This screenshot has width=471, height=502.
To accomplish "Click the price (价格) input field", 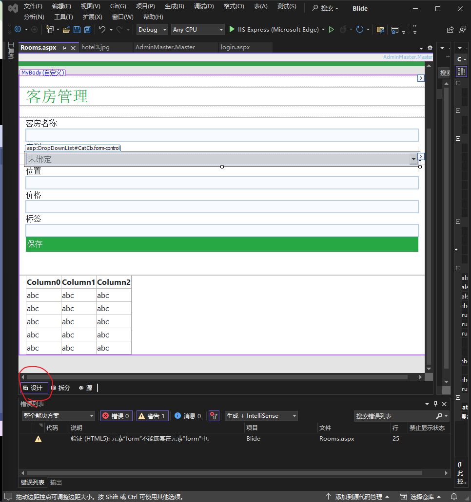I will click(222, 206).
